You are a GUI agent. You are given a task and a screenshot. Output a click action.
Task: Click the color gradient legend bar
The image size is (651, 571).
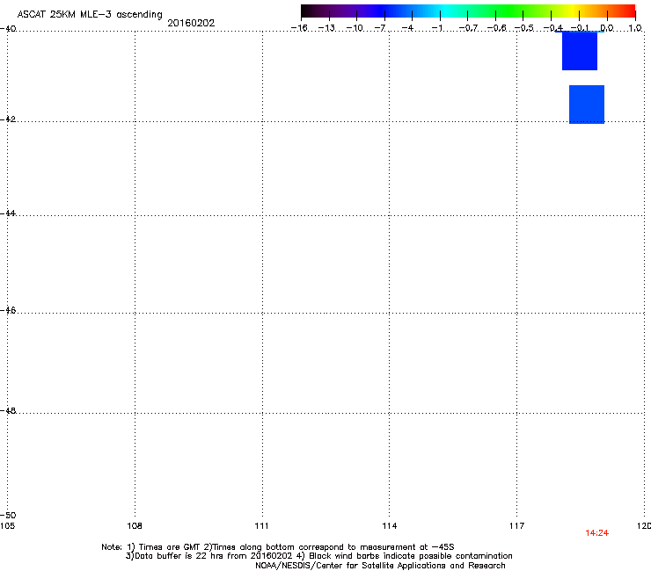468,11
